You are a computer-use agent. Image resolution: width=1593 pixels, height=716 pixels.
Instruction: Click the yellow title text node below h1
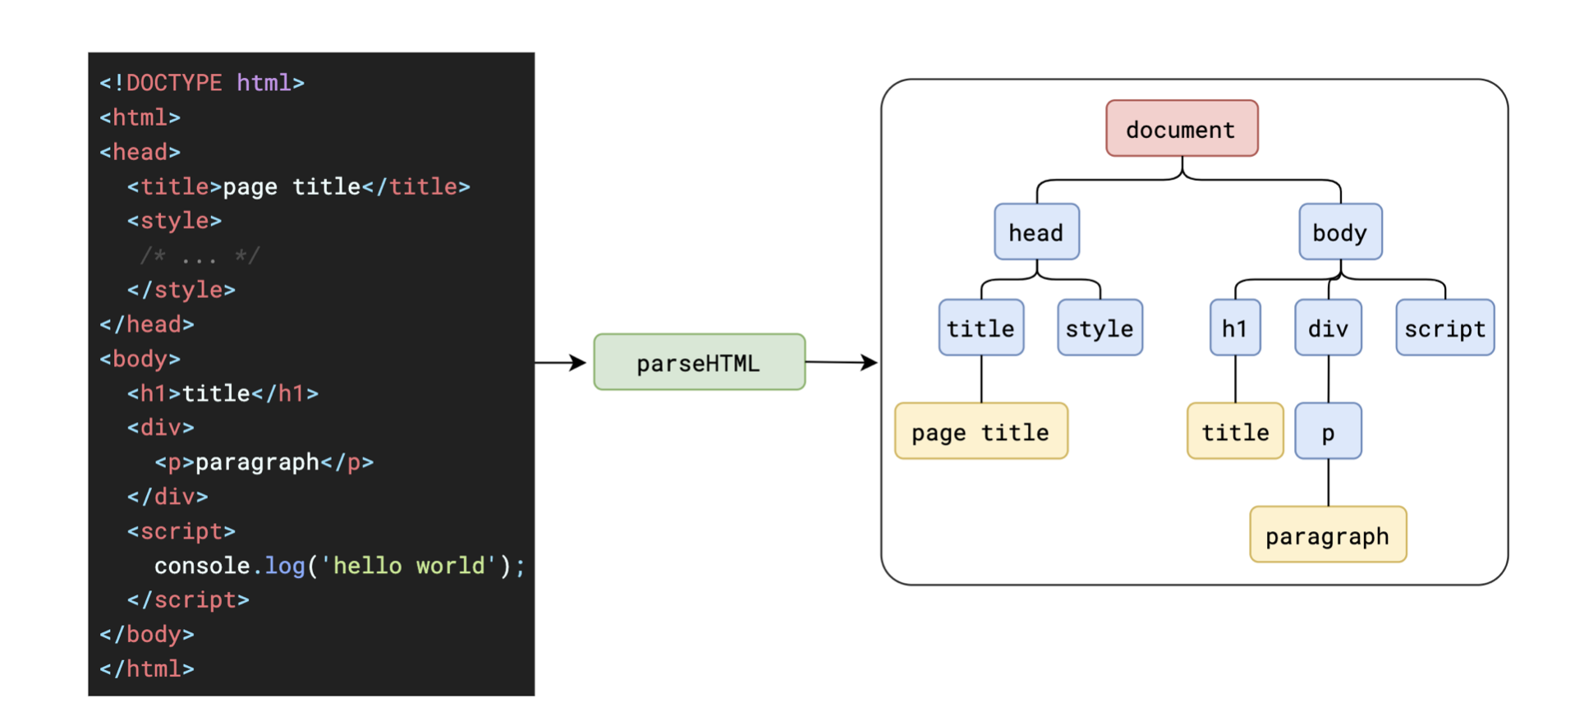[1234, 431]
